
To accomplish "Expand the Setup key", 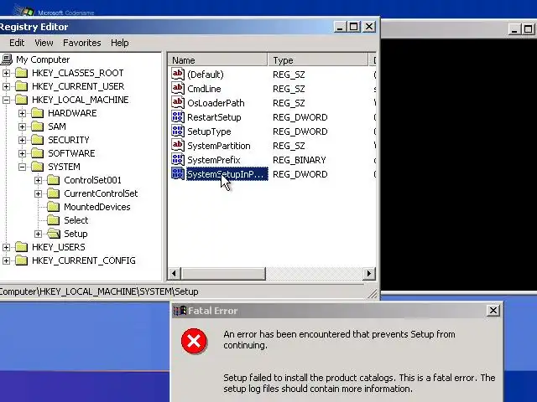I will coord(39,234).
